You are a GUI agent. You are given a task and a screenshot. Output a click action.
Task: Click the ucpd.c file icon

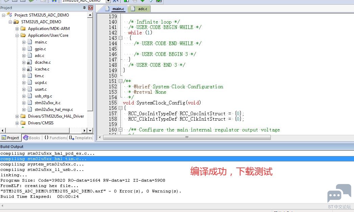[30, 82]
